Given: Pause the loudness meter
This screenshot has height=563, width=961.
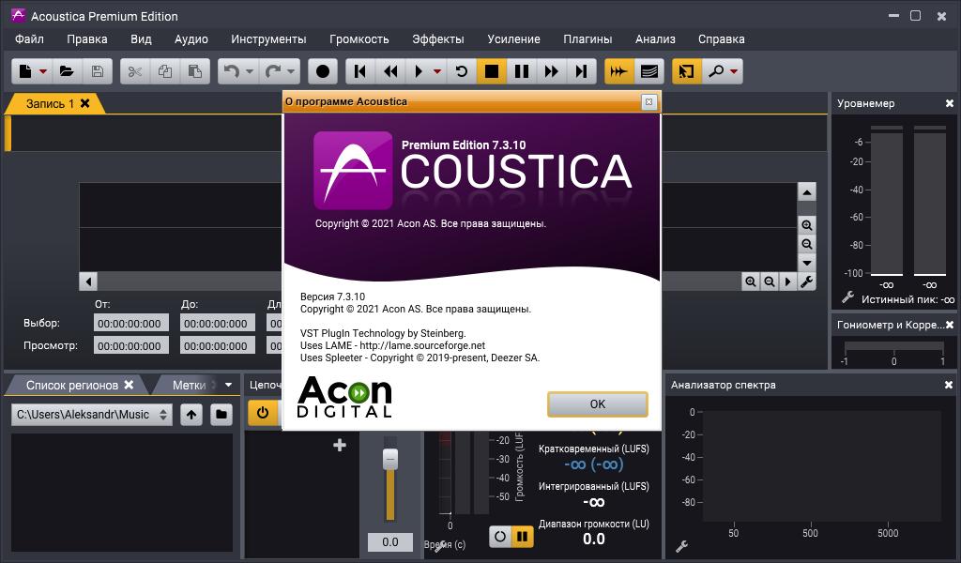Looking at the screenshot, I should pyautogui.click(x=523, y=537).
